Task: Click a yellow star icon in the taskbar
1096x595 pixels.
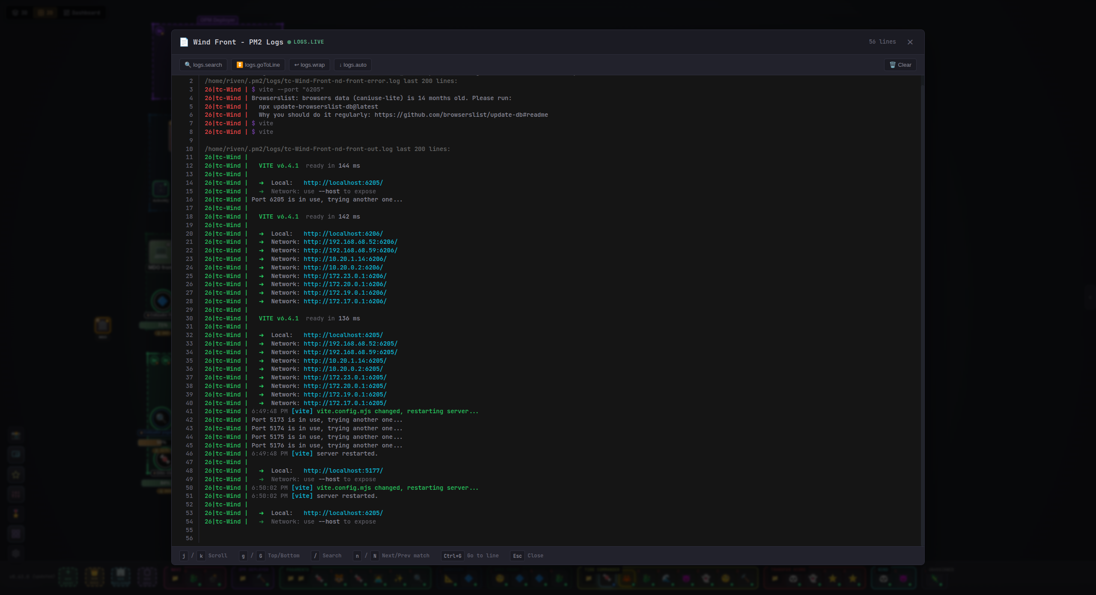Action: (833, 579)
